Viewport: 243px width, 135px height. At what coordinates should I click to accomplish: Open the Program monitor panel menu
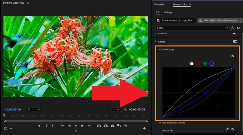coord(28,3)
